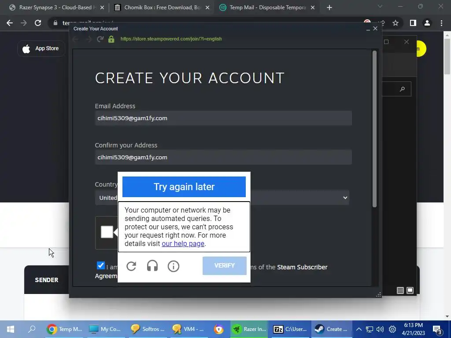Click the green padlock in the Steam window
The width and height of the screenshot is (451, 338).
111,39
